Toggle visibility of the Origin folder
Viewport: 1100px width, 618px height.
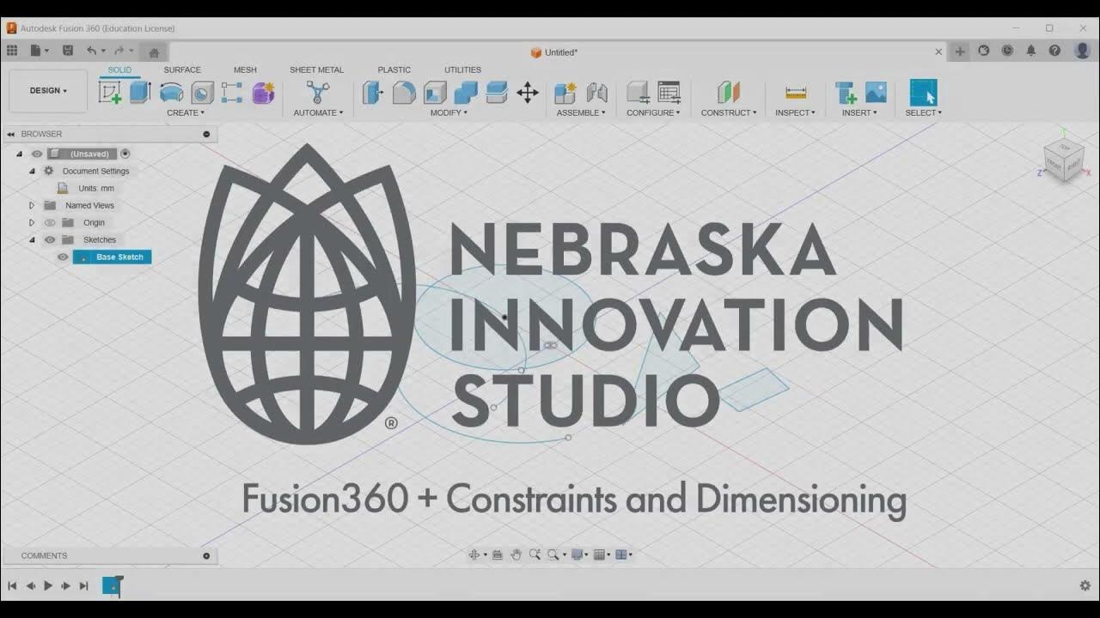(x=50, y=223)
